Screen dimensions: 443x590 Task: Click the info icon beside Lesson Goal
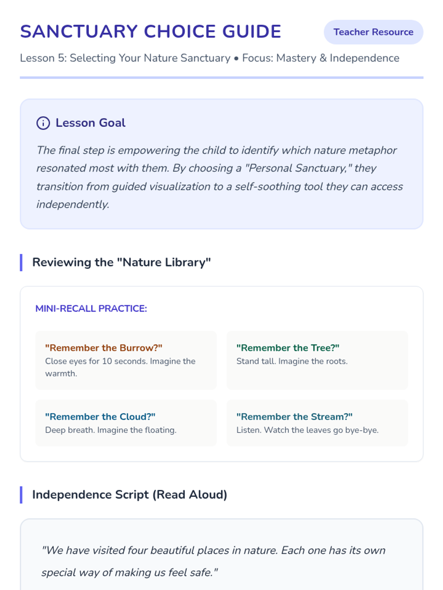pyautogui.click(x=43, y=123)
